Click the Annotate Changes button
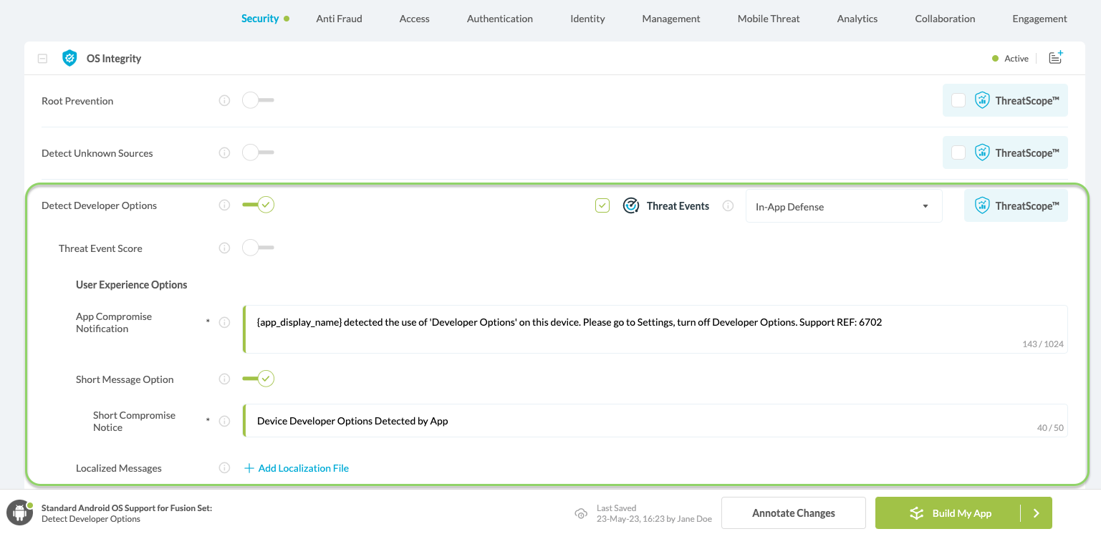This screenshot has height=534, width=1101. 793,513
